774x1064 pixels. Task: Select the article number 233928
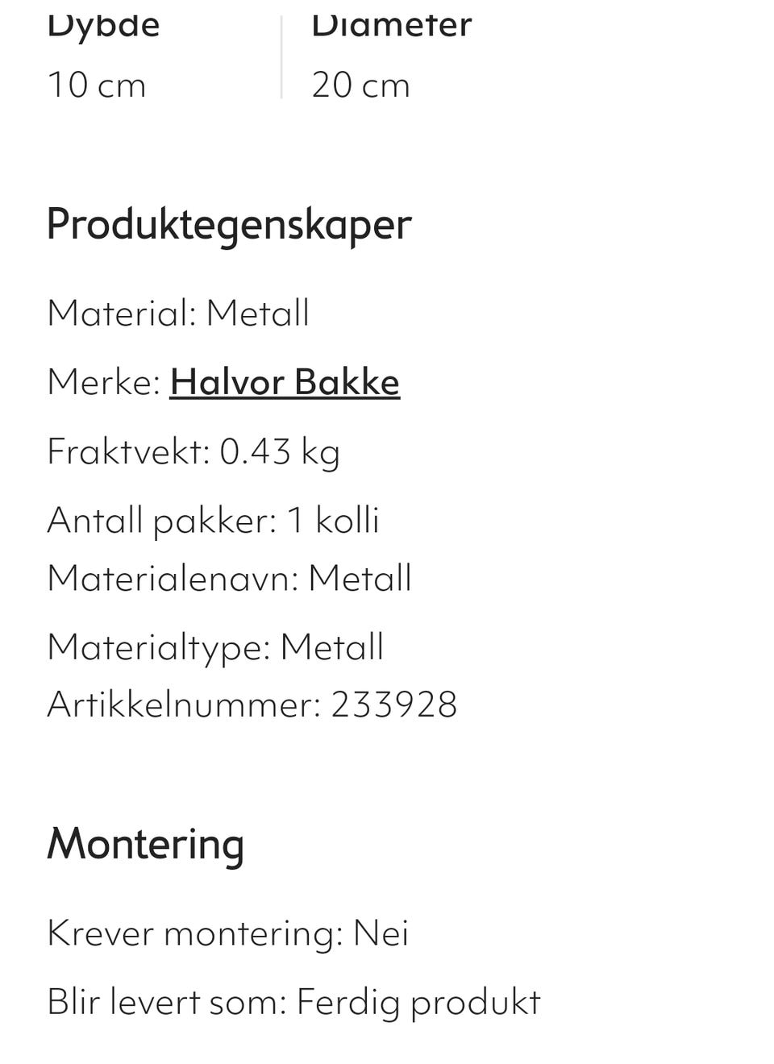click(x=394, y=704)
